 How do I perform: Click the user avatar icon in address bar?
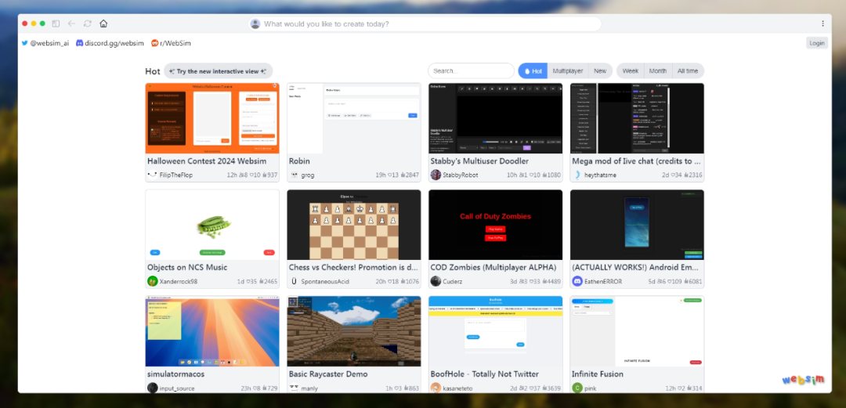[255, 23]
